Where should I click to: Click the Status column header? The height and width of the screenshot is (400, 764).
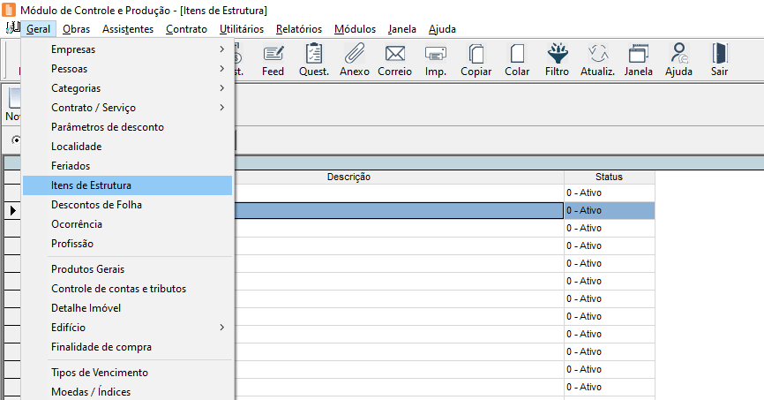pyautogui.click(x=609, y=177)
